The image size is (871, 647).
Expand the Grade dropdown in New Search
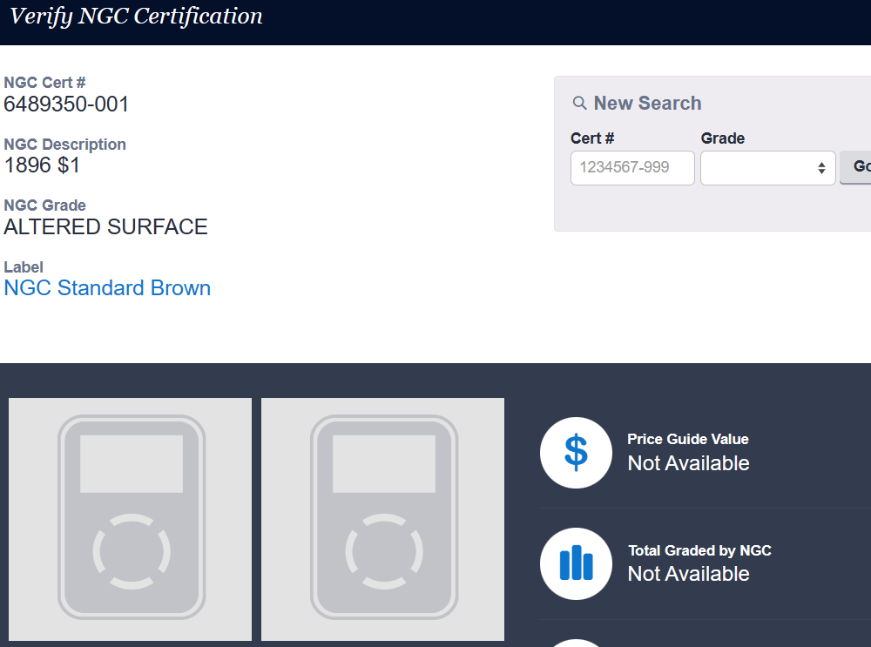(x=767, y=168)
